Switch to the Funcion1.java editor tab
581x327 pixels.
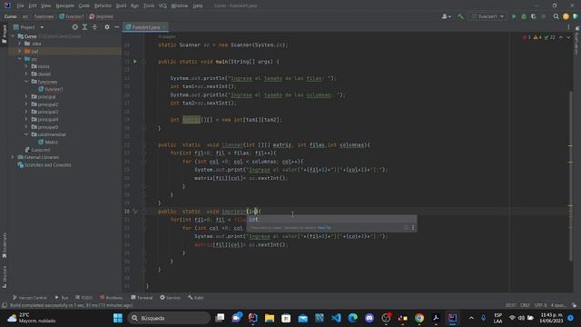coord(145,27)
